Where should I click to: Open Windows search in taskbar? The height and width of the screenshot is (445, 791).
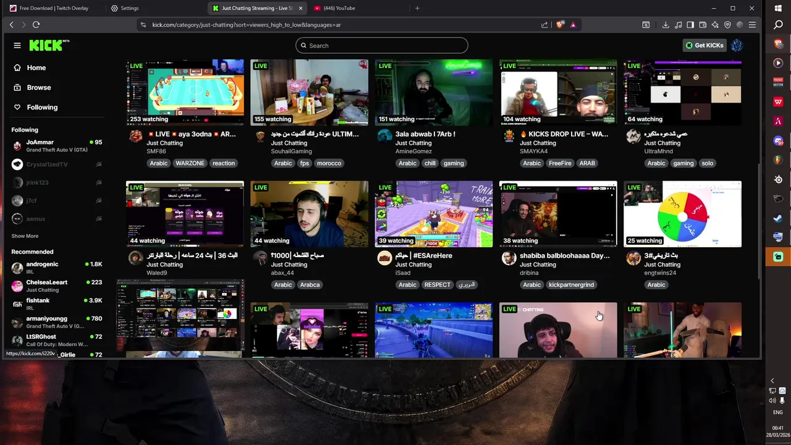[x=778, y=25]
